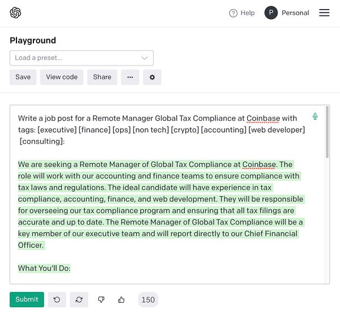
Task: Click the three-dots more options button
Action: (130, 77)
